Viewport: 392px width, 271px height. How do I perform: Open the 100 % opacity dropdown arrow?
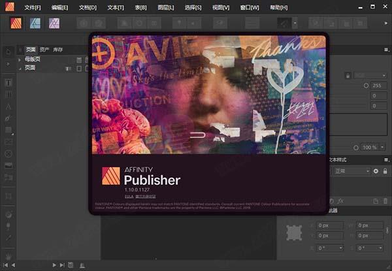coord(382,148)
